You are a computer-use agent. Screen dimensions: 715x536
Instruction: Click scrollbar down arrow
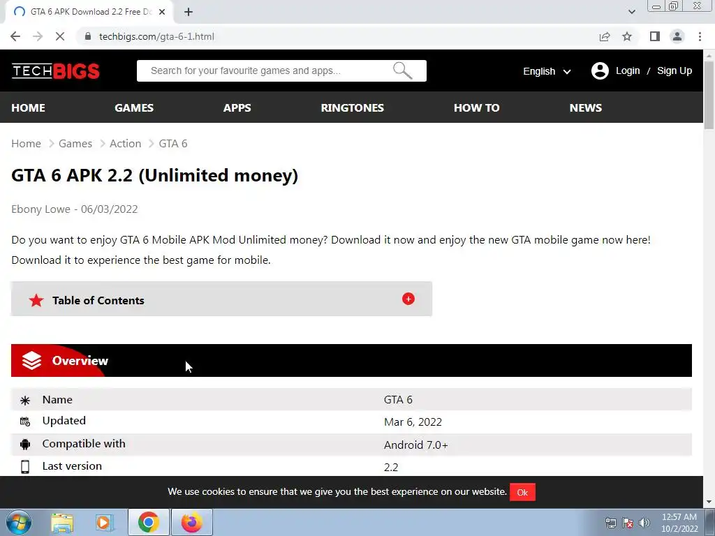click(x=709, y=502)
